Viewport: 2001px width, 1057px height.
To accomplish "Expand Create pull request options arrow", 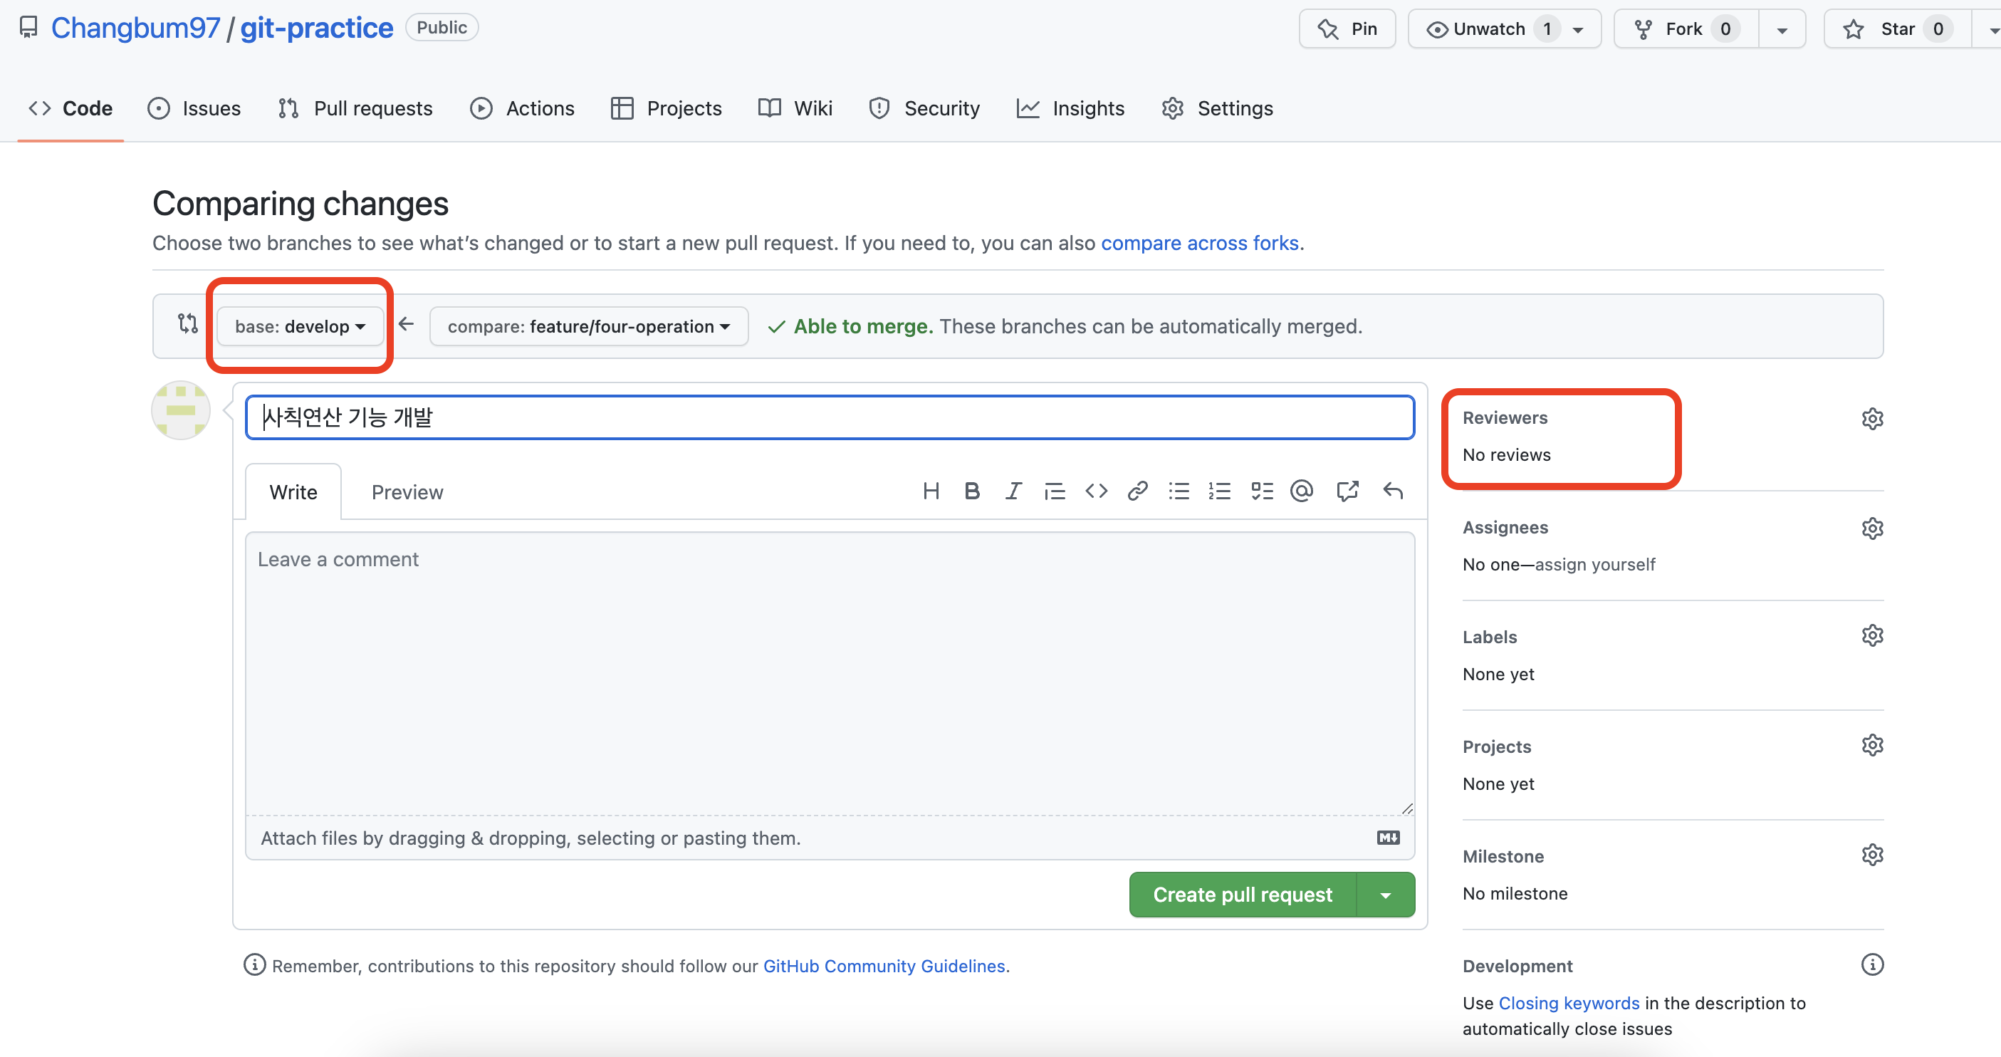I will pyautogui.click(x=1386, y=895).
